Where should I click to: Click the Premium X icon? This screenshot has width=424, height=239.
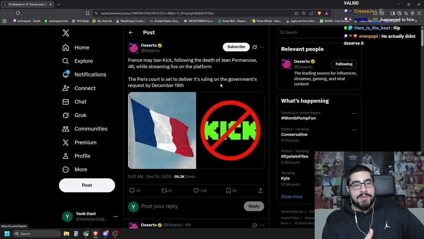click(66, 142)
